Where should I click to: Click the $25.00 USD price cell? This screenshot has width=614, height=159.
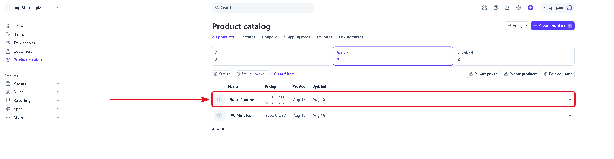(275, 115)
